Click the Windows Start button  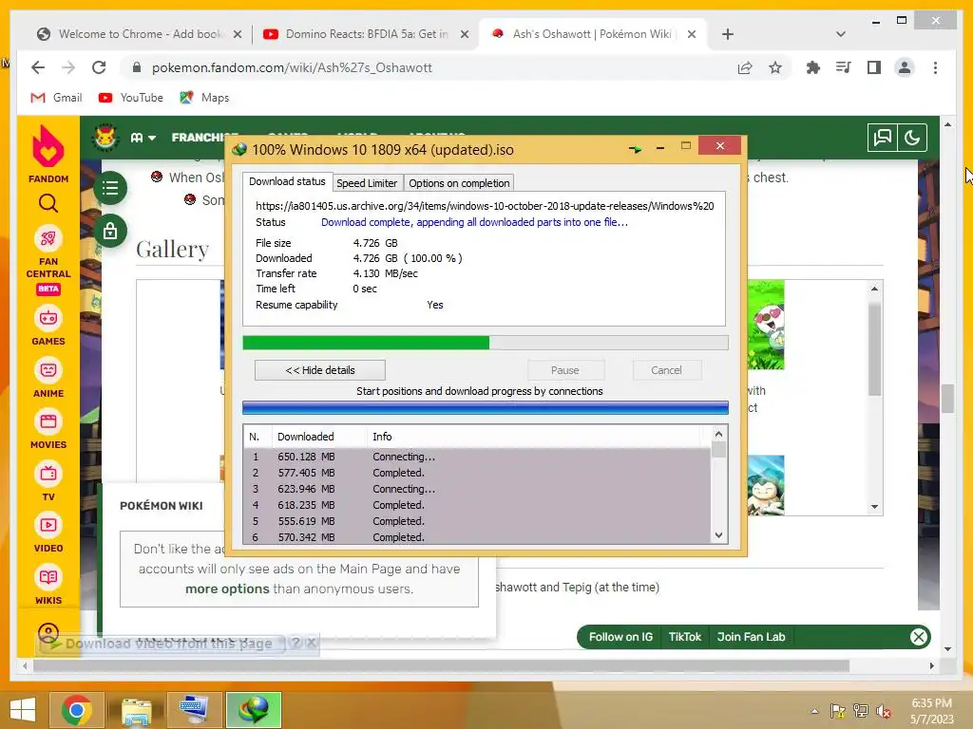tap(24, 710)
